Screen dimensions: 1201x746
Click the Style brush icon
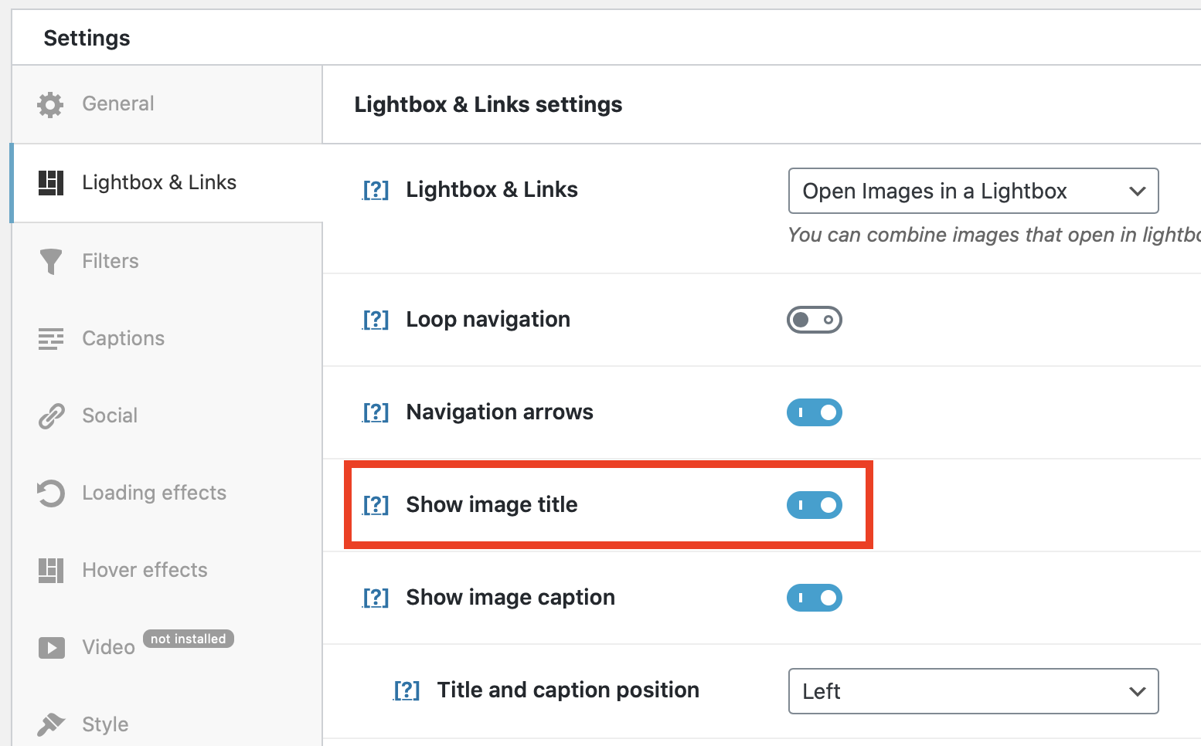pyautogui.click(x=50, y=724)
